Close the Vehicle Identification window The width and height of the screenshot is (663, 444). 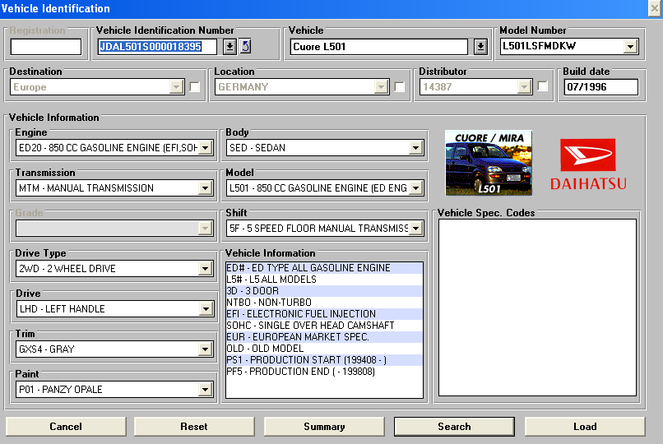pos(654,8)
